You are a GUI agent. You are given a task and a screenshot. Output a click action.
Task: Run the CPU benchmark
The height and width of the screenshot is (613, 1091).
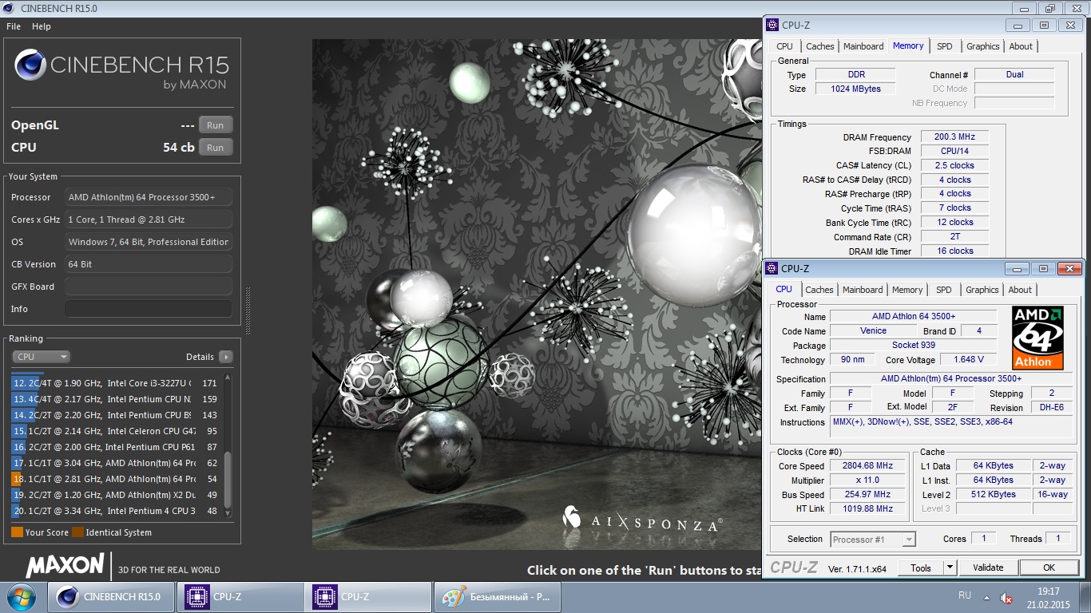tap(216, 148)
